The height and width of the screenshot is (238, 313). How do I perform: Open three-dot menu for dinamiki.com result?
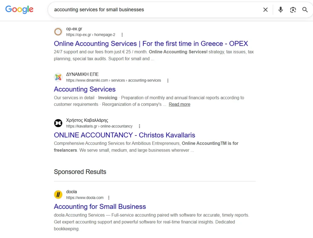click(x=168, y=81)
